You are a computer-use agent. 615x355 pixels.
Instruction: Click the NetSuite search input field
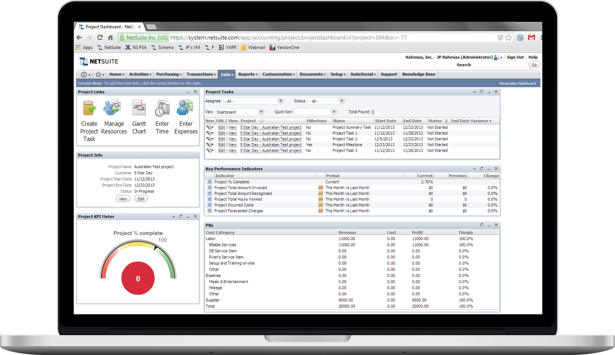(500, 65)
